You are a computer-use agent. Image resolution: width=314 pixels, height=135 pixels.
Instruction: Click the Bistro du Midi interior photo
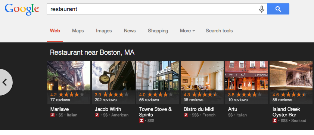pos(202,76)
